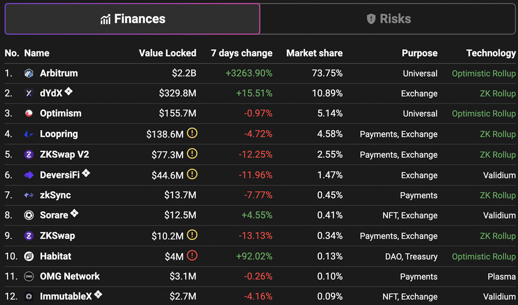
Task: Click the Habitat logo icon
Action: coord(29,256)
